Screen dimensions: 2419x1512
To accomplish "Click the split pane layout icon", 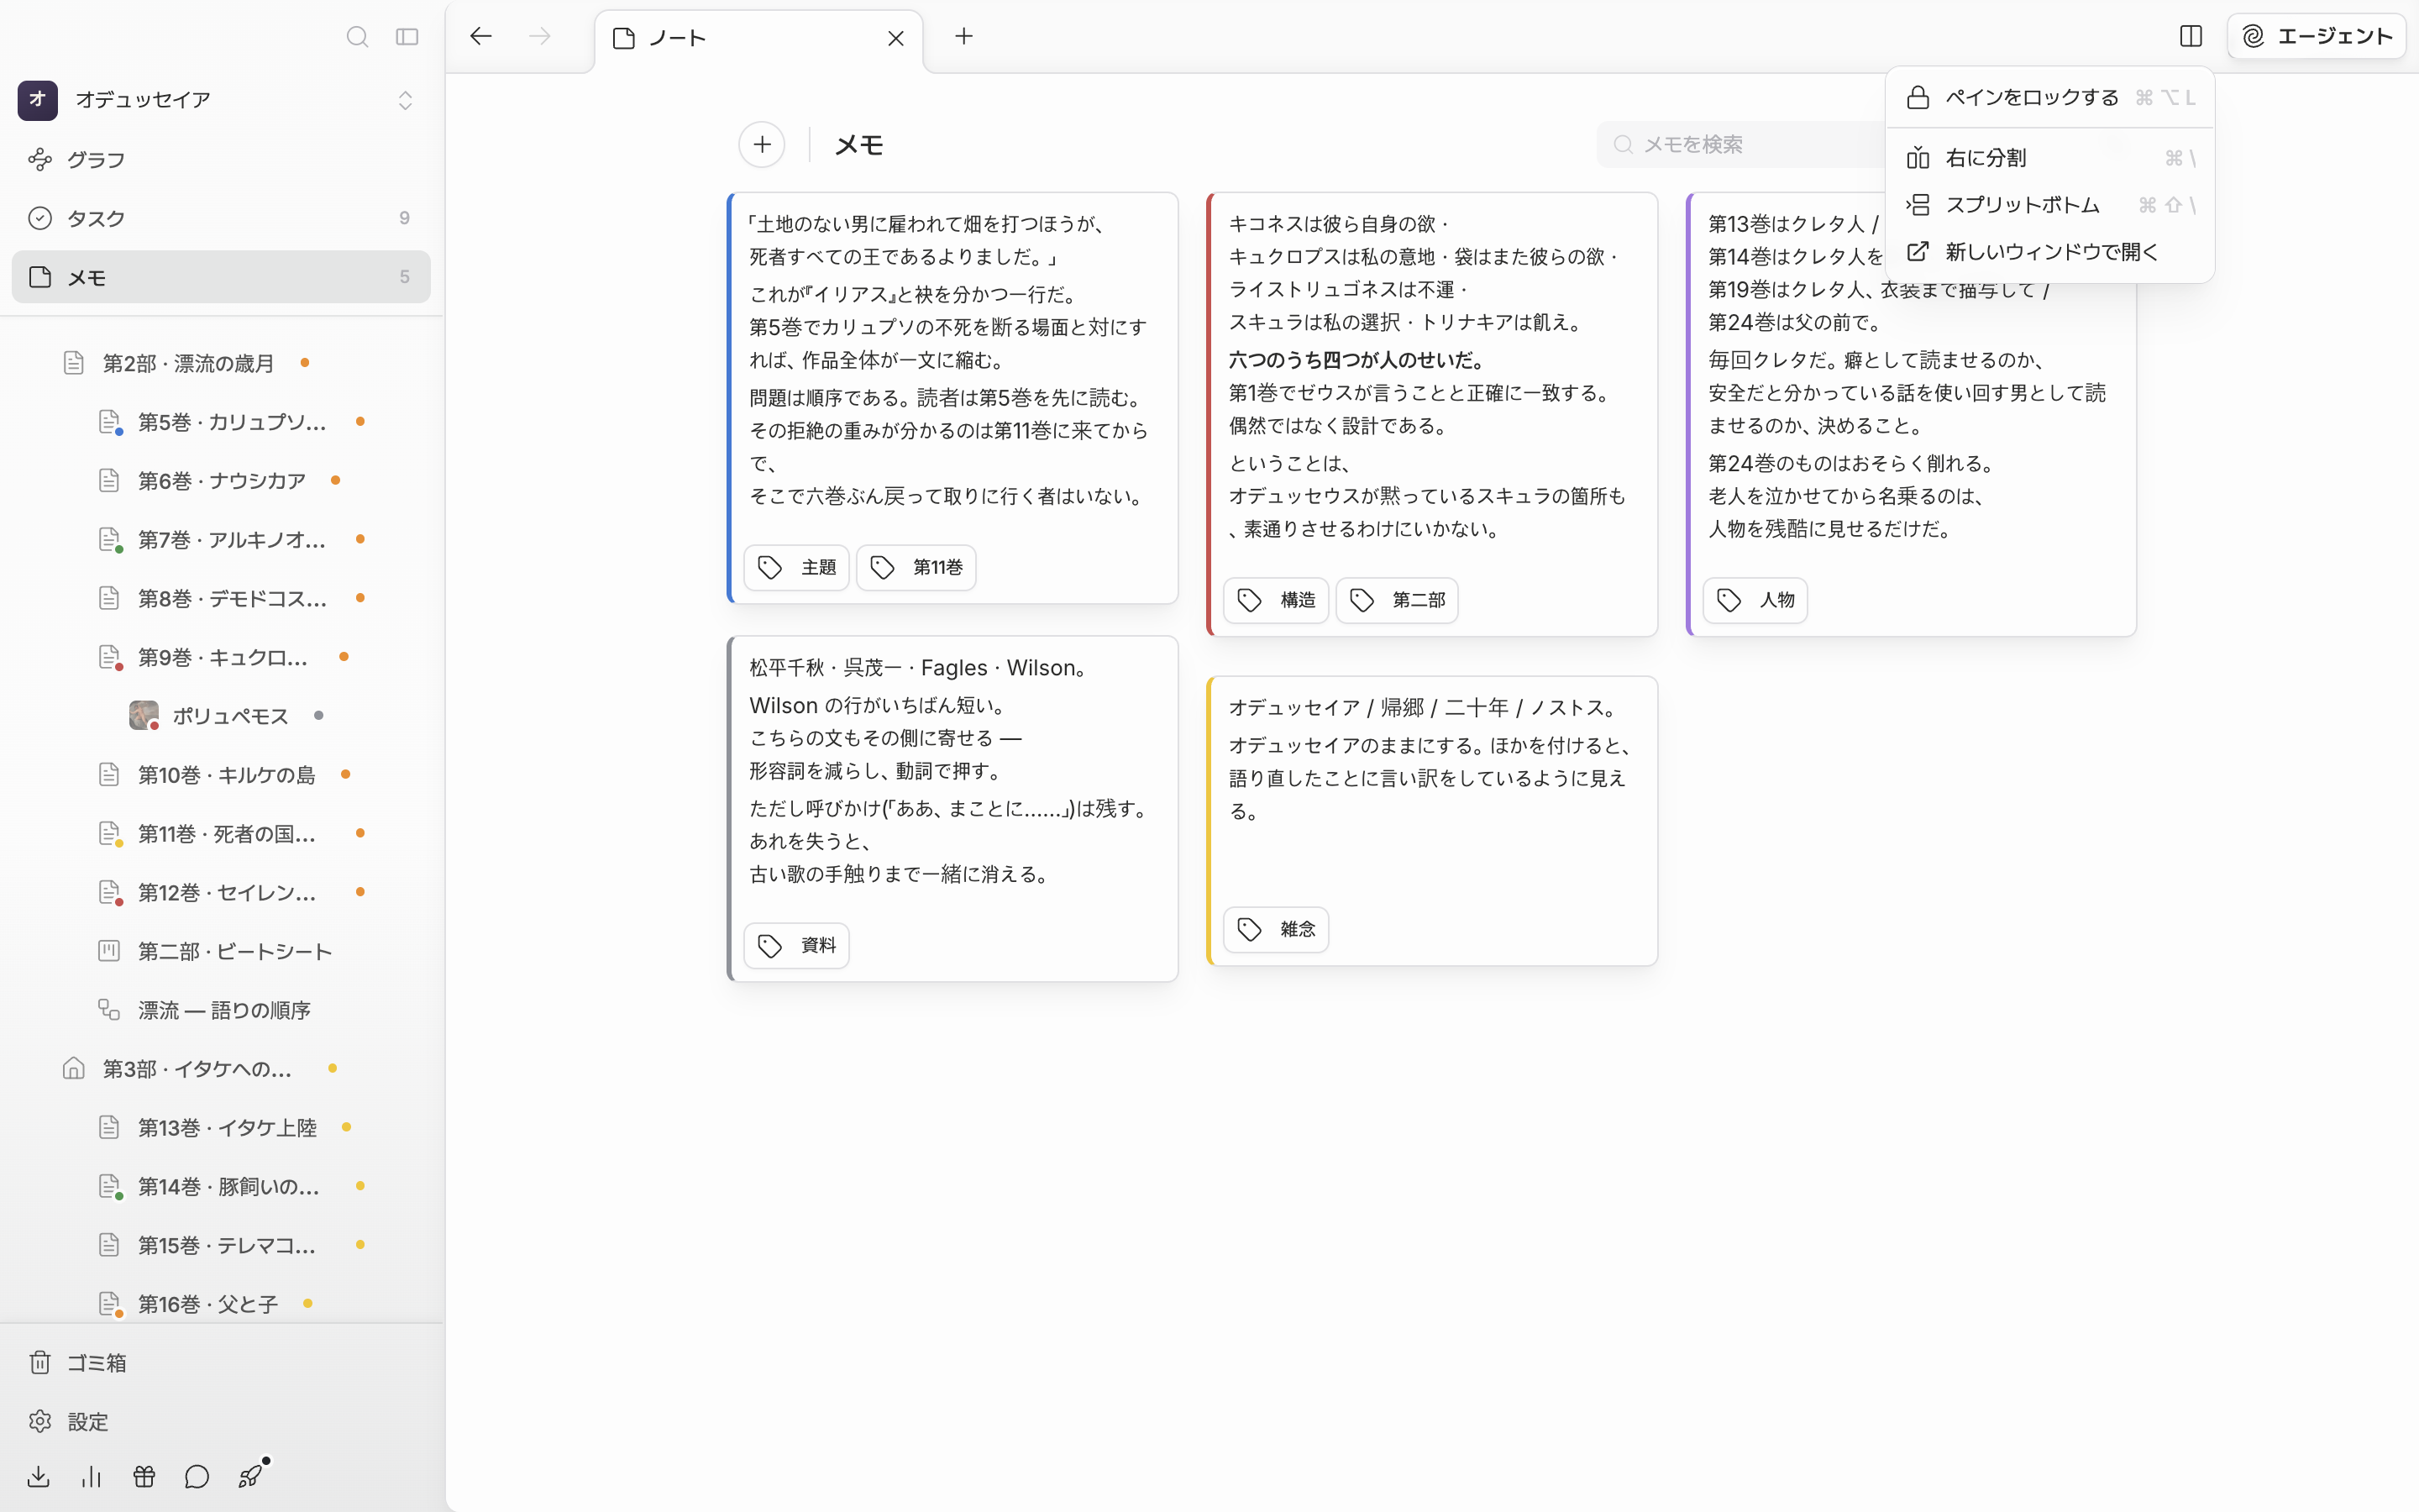I will click(x=2190, y=37).
